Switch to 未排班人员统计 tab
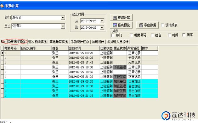The width and height of the screenshot is (198, 123). click(x=118, y=42)
